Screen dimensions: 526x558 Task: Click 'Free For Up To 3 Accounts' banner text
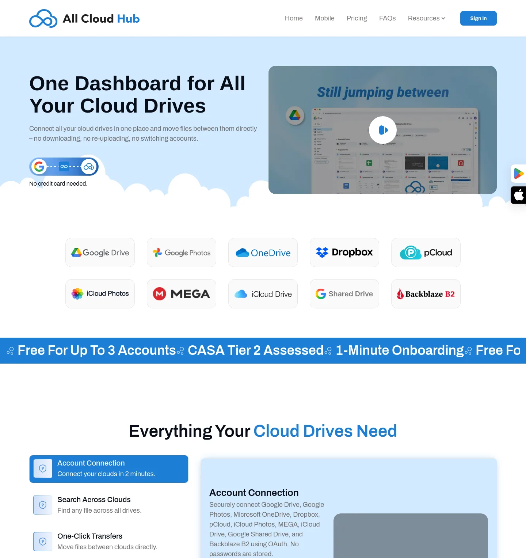[x=97, y=350]
